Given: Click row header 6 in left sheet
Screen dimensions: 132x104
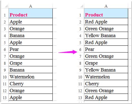Looking at the screenshot, I should point(5,49).
